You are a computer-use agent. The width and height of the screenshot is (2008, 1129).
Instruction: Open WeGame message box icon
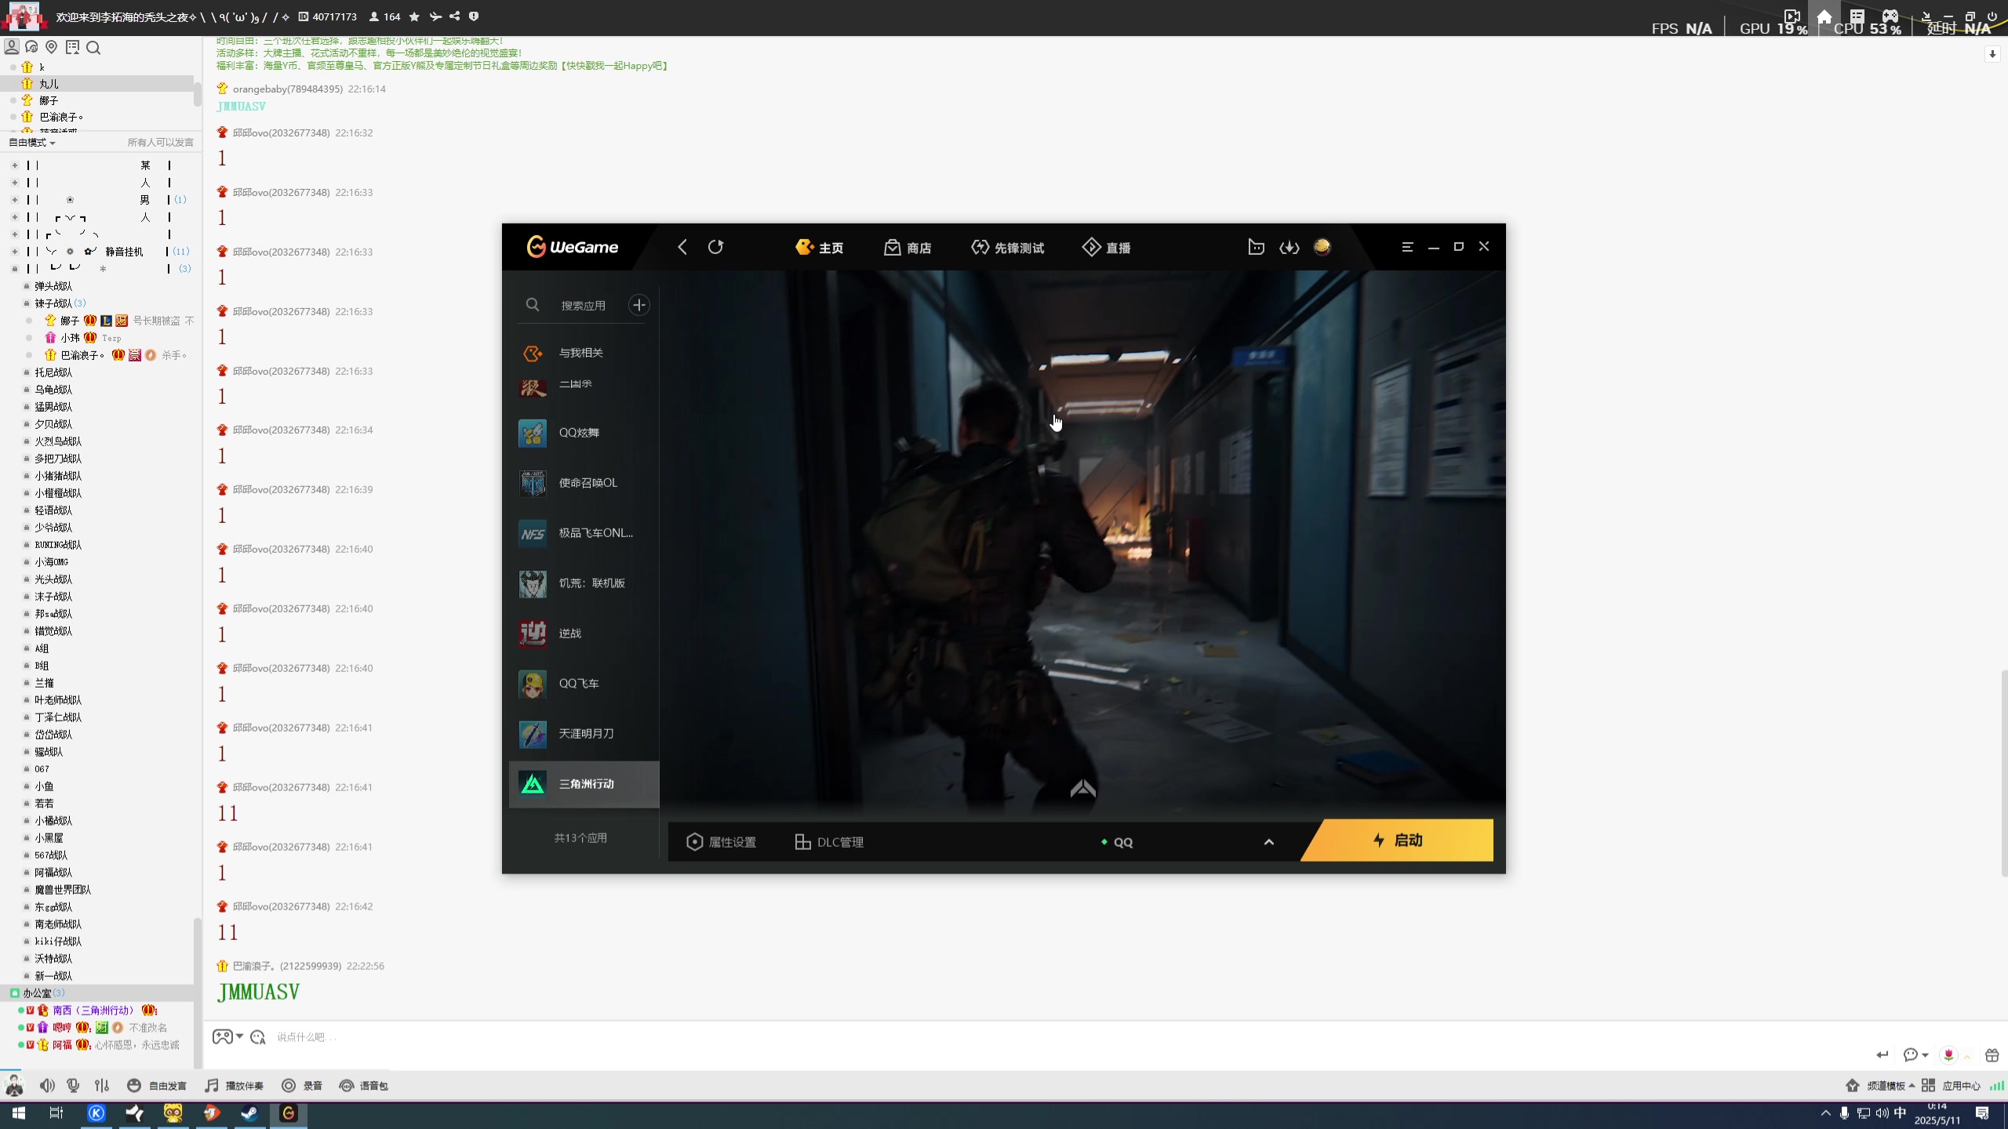[x=1256, y=247]
